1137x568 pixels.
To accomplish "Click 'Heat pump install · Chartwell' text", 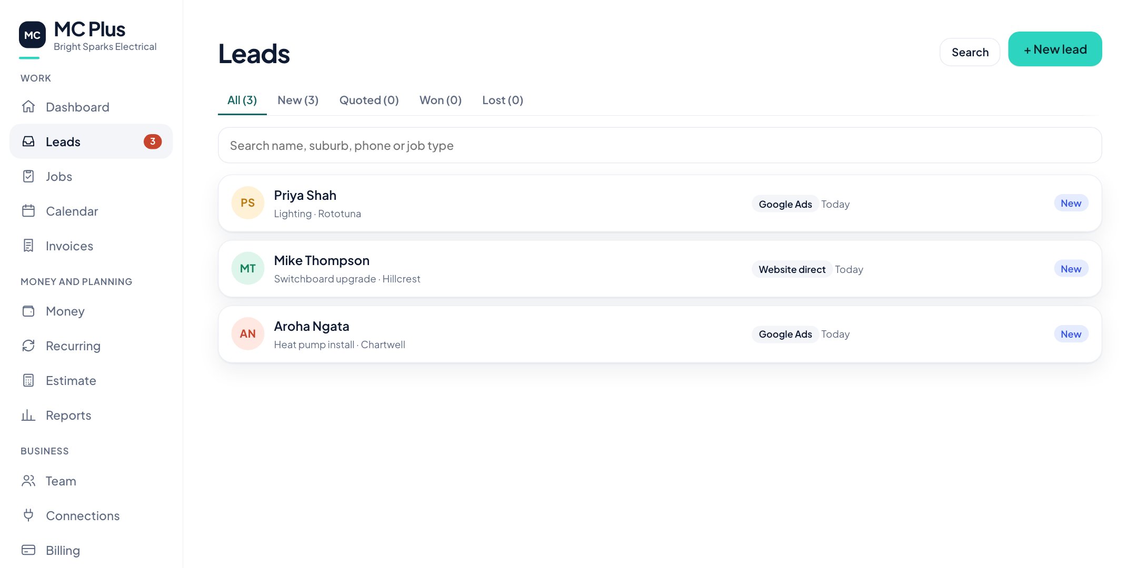I will [x=340, y=344].
